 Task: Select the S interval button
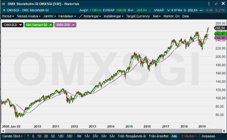tap(33, 136)
